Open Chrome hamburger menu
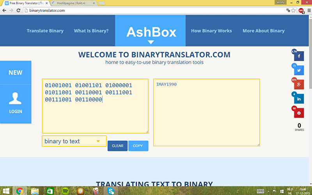This screenshot has width=312, height=195. pos(309,11)
